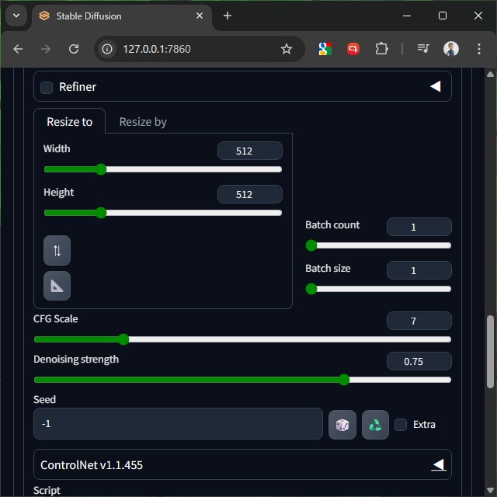Screen dimensions: 497x497
Task: Open the media controls icon in toolbar
Action: pos(423,49)
